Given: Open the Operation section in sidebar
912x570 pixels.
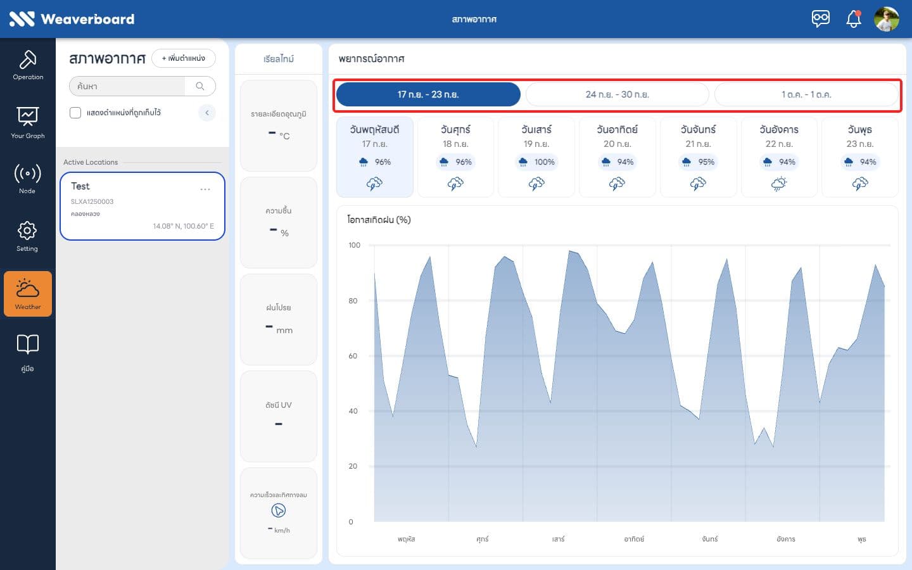Looking at the screenshot, I should [28, 65].
